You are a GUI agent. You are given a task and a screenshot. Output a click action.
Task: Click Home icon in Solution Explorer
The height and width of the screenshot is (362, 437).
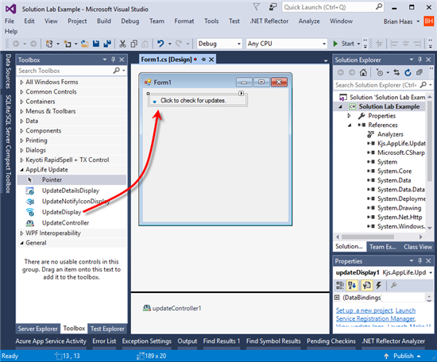[x=363, y=73]
